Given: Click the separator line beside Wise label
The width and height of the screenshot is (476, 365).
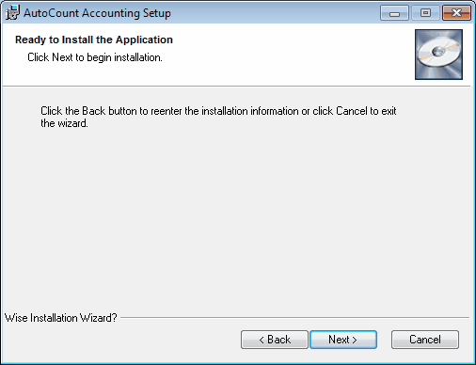Looking at the screenshot, I should 294,318.
